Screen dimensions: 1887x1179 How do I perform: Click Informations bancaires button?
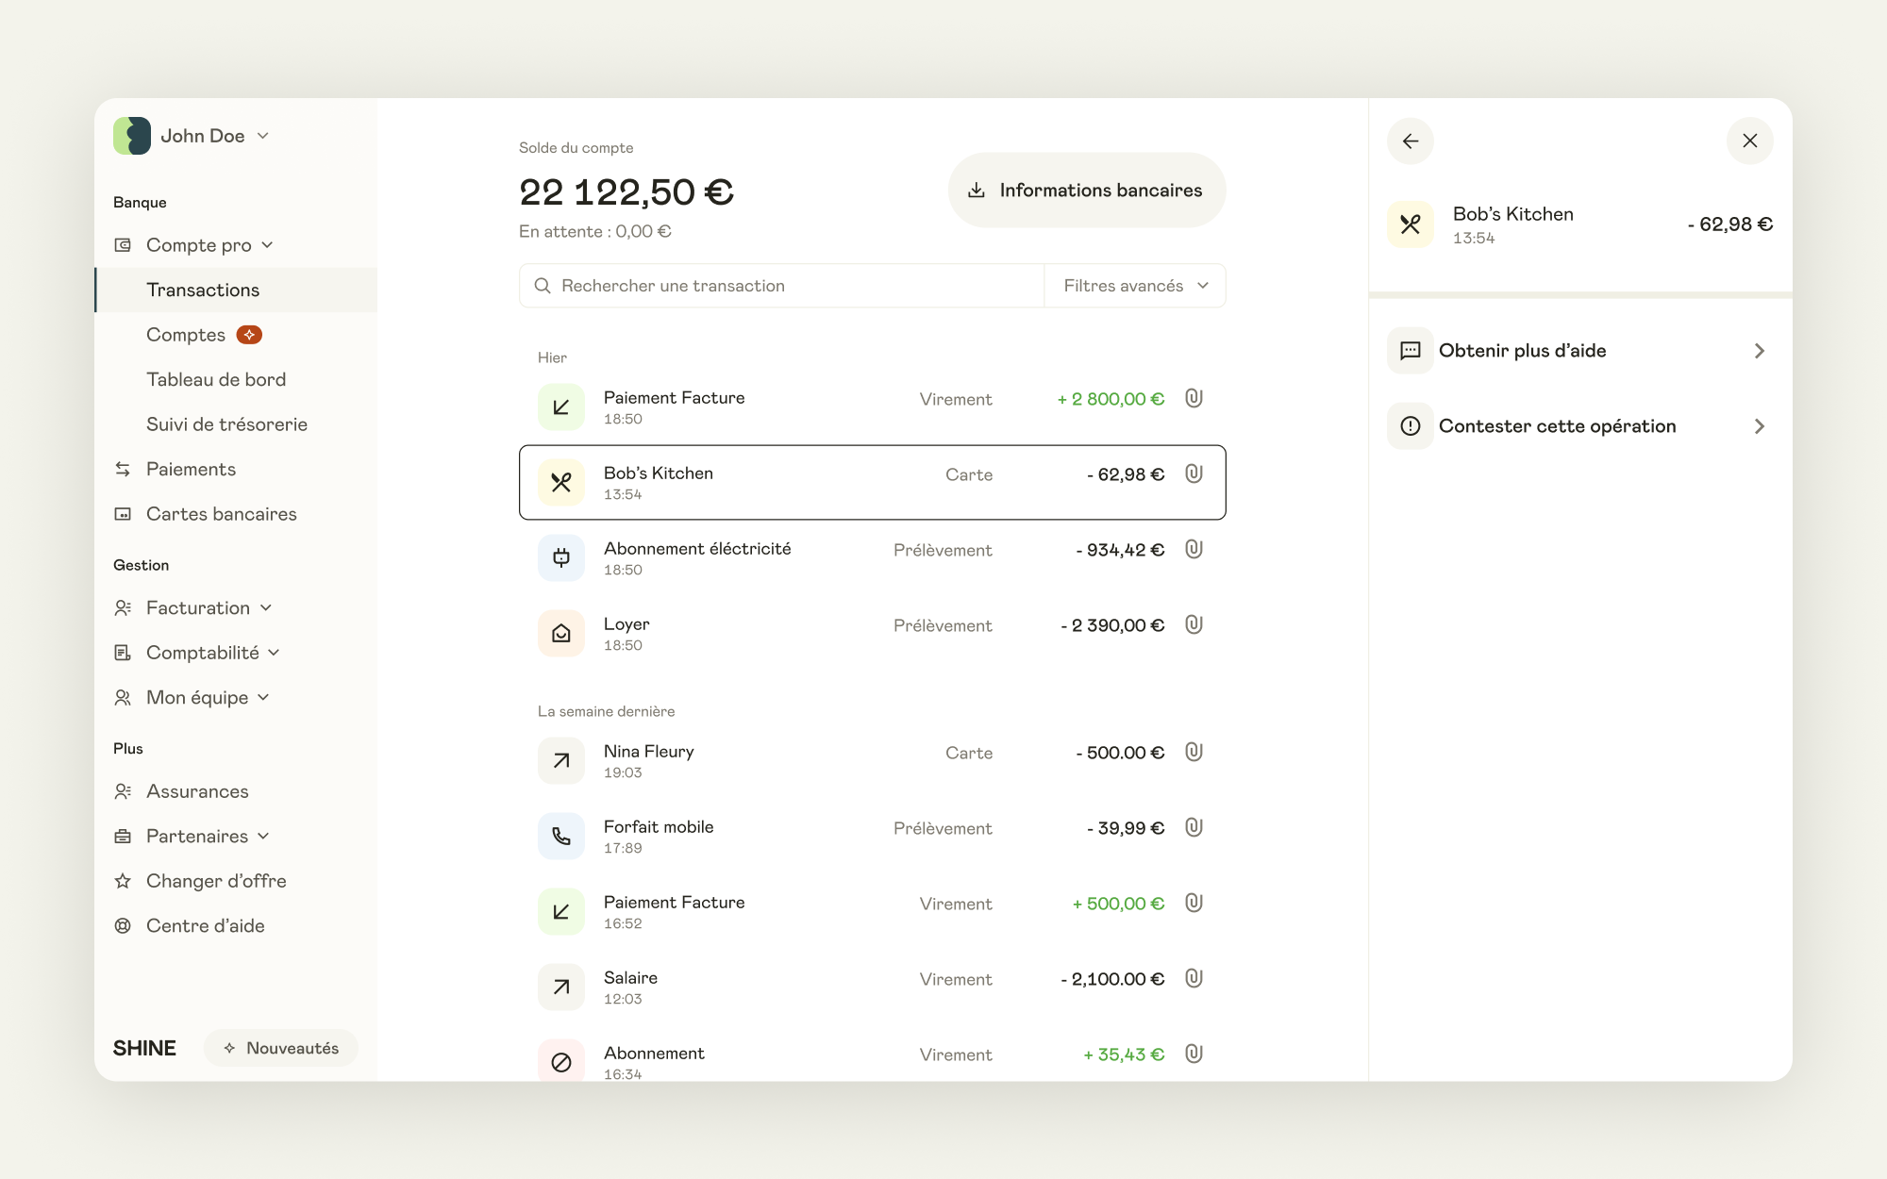pyautogui.click(x=1087, y=191)
